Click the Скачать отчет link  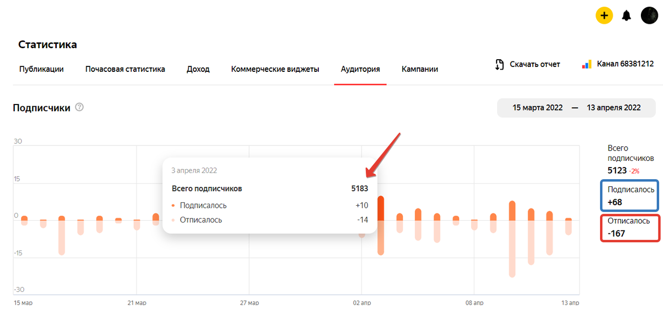(535, 65)
